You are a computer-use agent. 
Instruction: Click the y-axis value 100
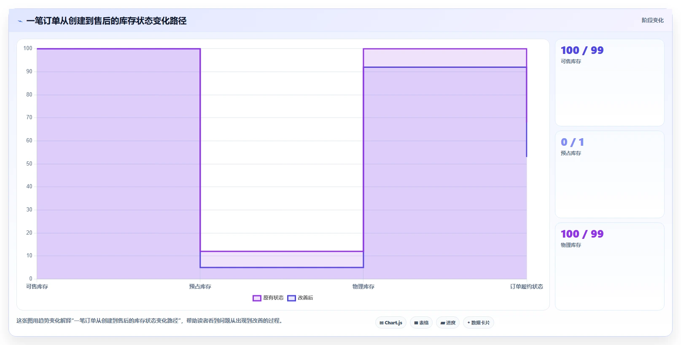[x=28, y=48]
